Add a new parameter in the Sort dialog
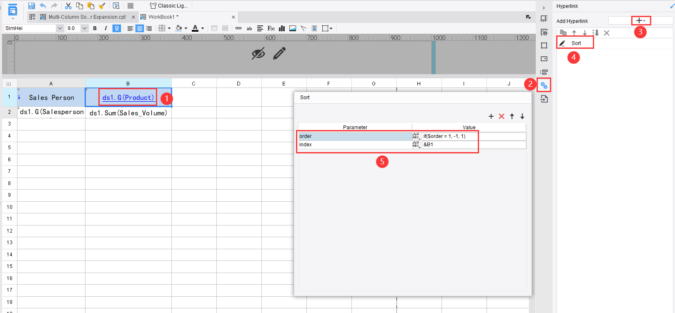The height and width of the screenshot is (313, 675). [491, 116]
